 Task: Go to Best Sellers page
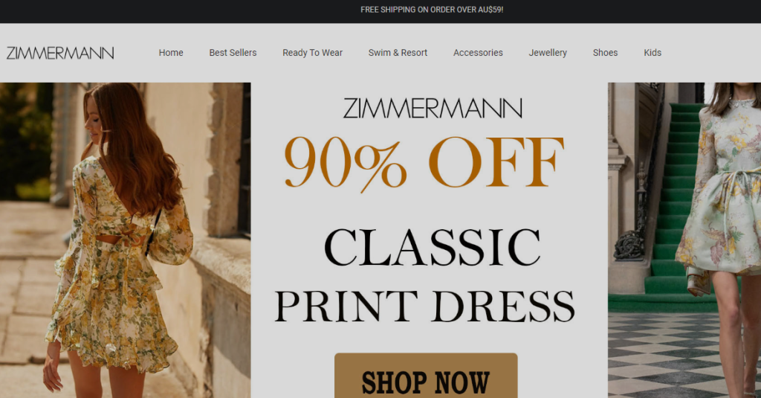point(233,53)
